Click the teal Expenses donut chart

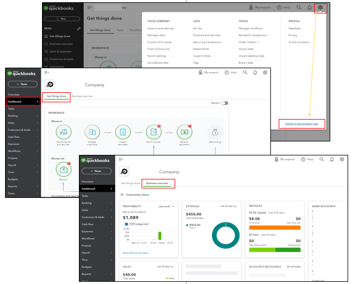tap(226, 235)
